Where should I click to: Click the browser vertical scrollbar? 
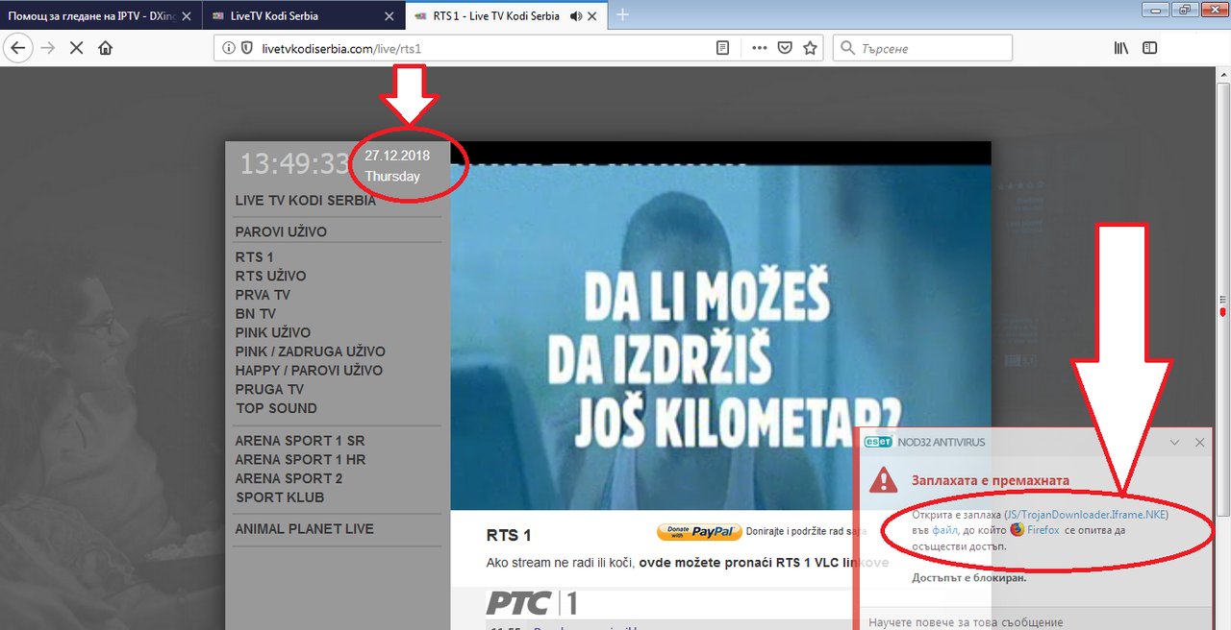(x=1223, y=348)
